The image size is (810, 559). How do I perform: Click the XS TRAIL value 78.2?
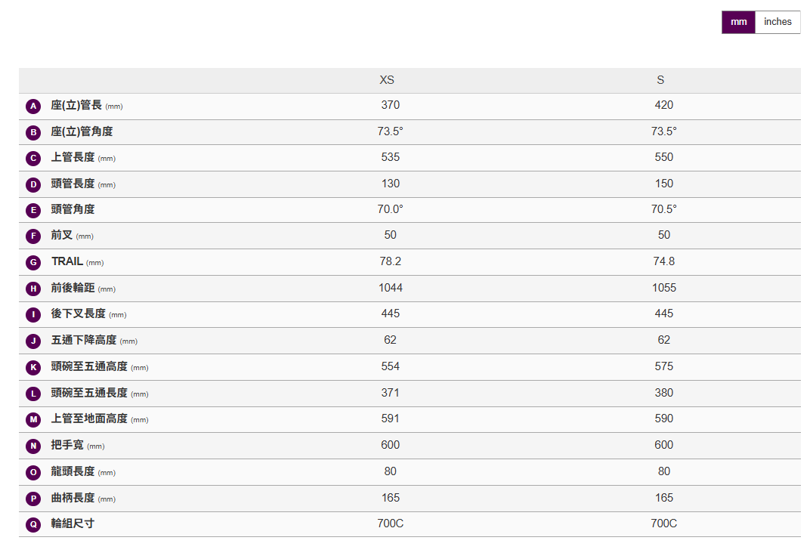click(x=390, y=261)
